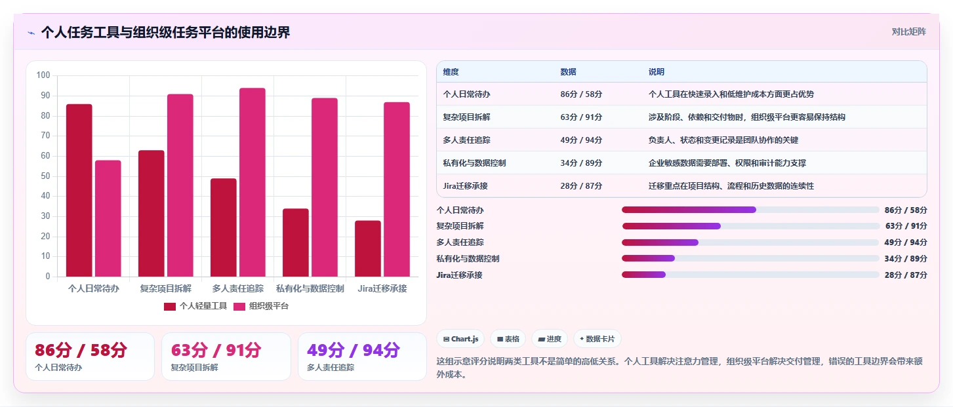The height and width of the screenshot is (407, 953).
Task: Open the 49分 / 94分 多人责任追踪 stat card
Action: pyautogui.click(x=362, y=357)
